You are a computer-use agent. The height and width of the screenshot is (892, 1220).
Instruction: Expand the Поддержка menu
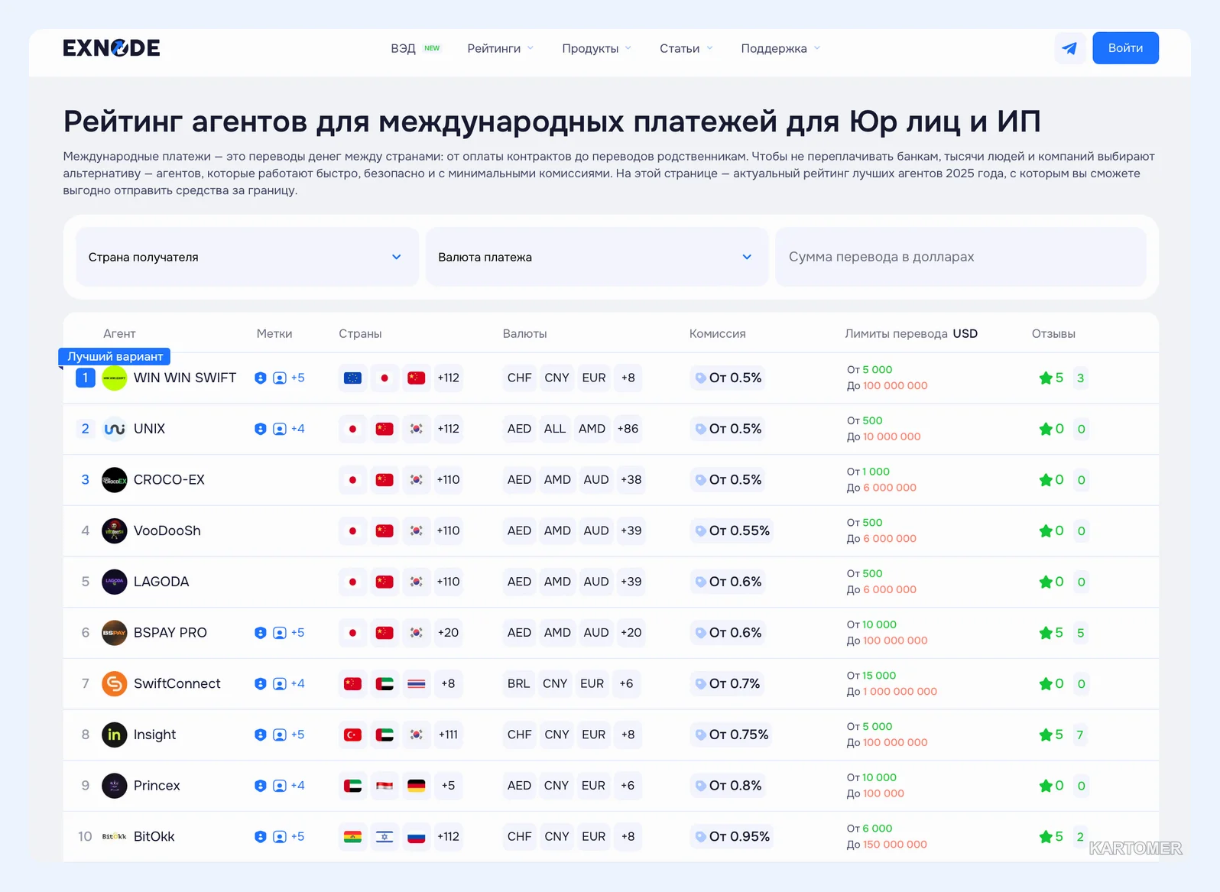780,48
